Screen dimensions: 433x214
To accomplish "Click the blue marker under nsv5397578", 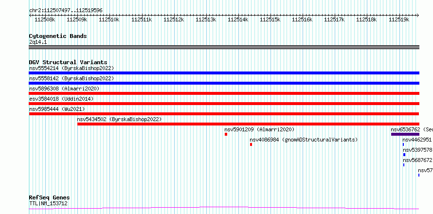I will pyautogui.click(x=404, y=155).
